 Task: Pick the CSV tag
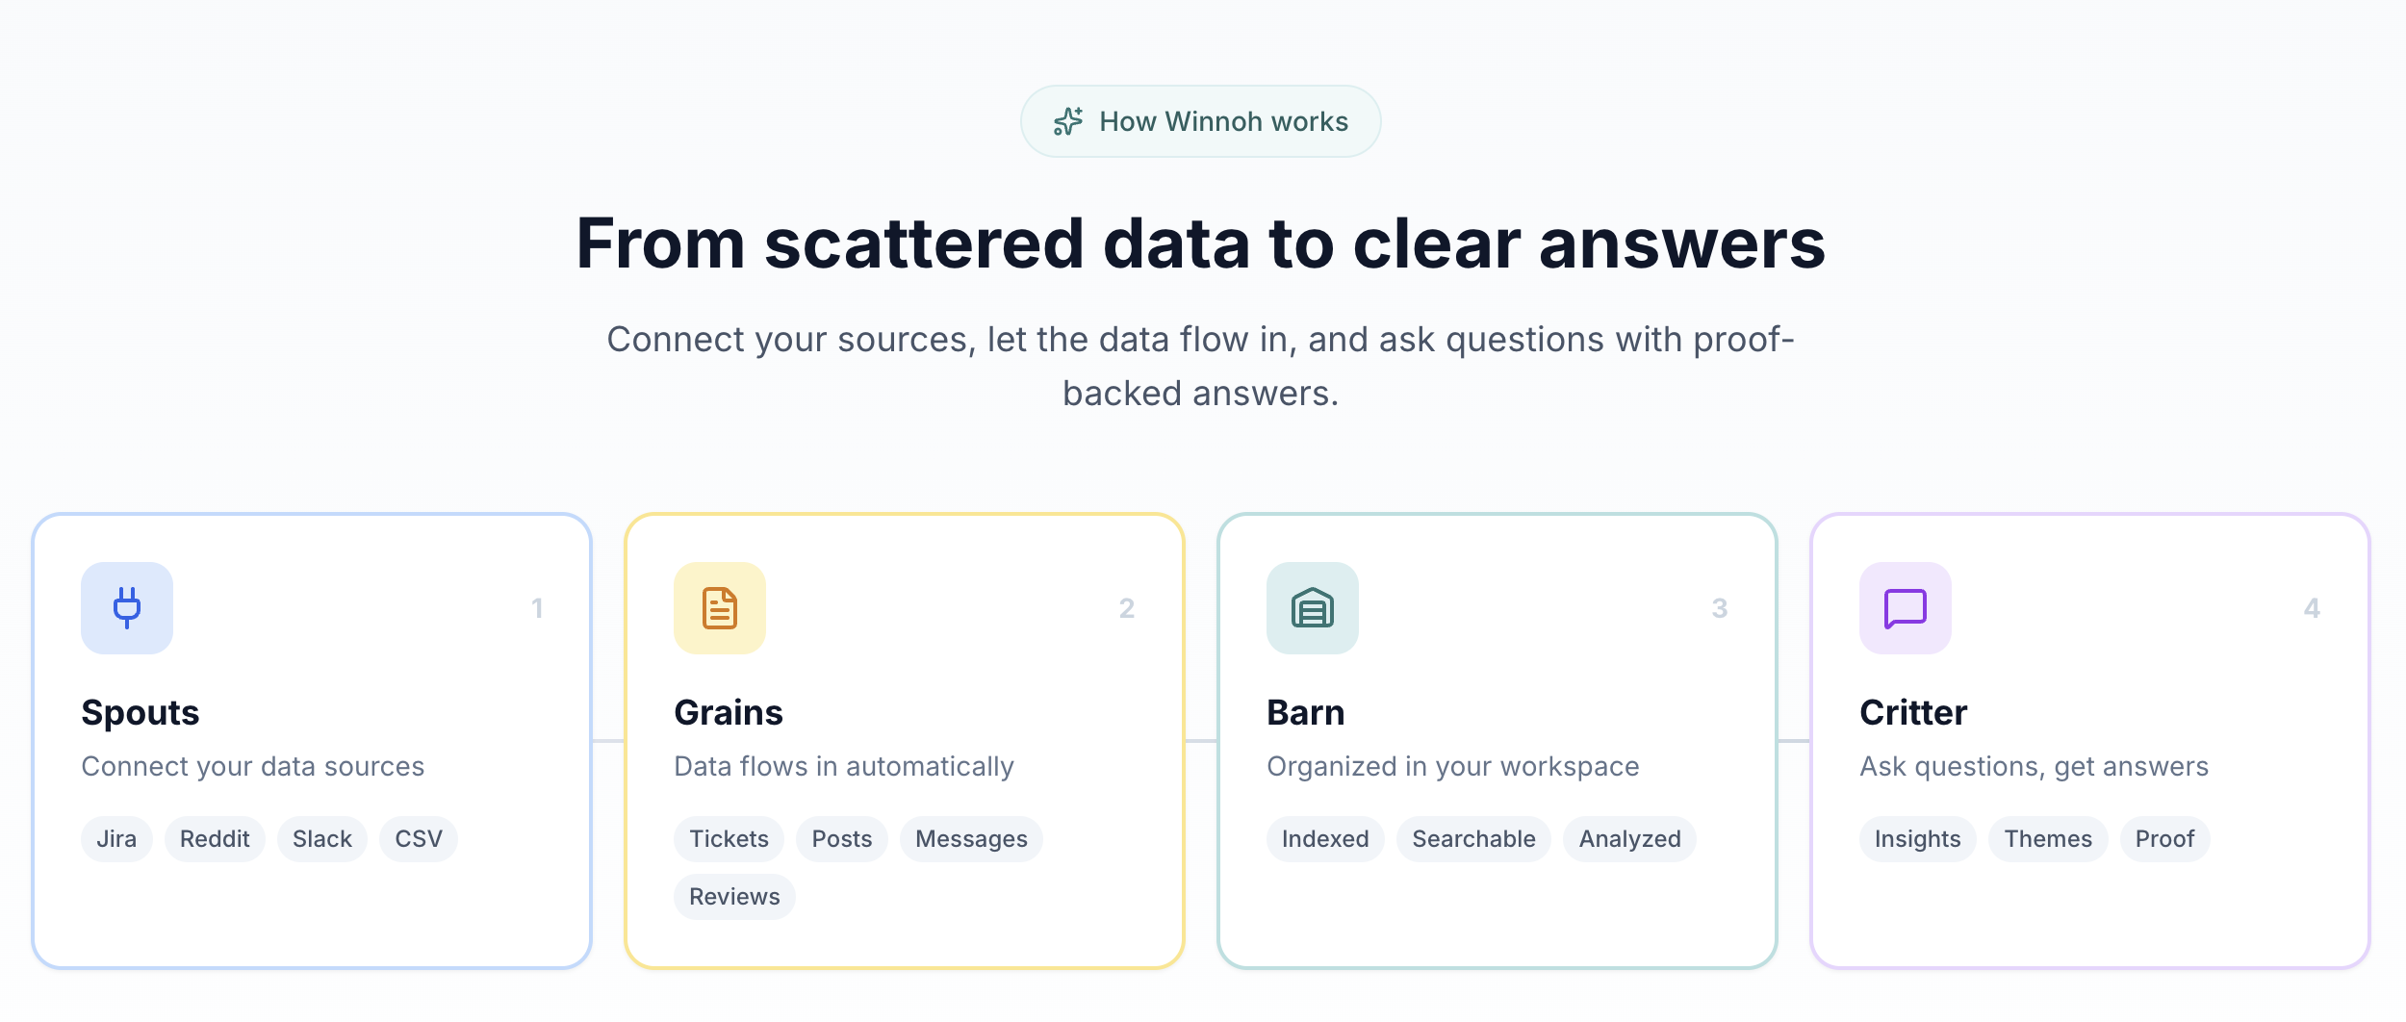click(x=419, y=839)
